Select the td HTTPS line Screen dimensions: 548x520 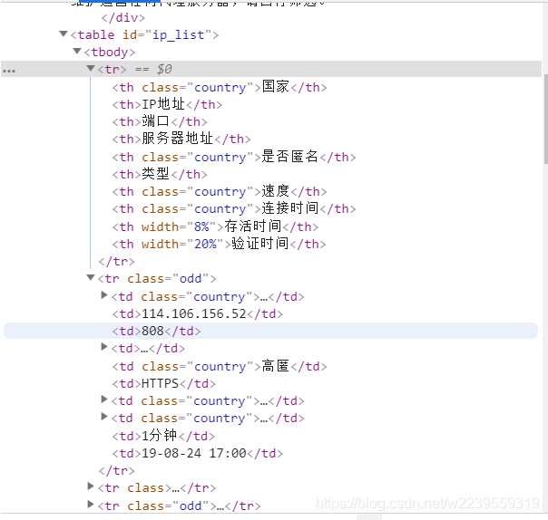164,383
